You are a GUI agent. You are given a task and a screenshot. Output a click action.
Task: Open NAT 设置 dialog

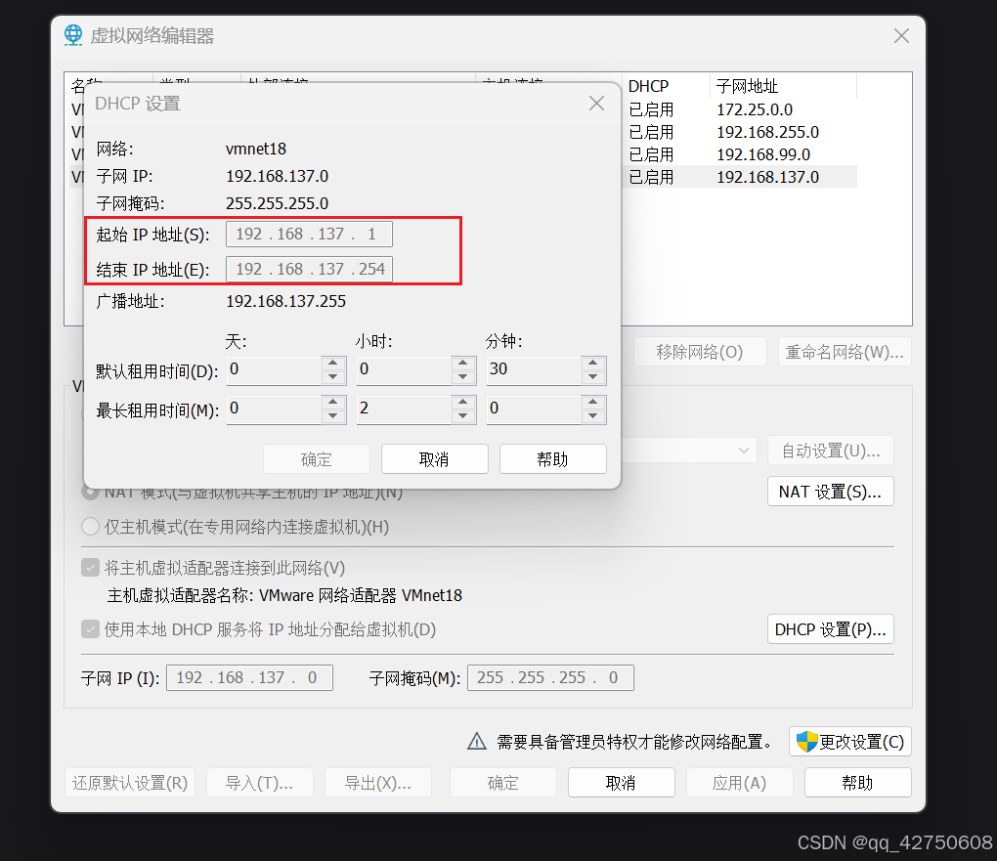(x=830, y=492)
